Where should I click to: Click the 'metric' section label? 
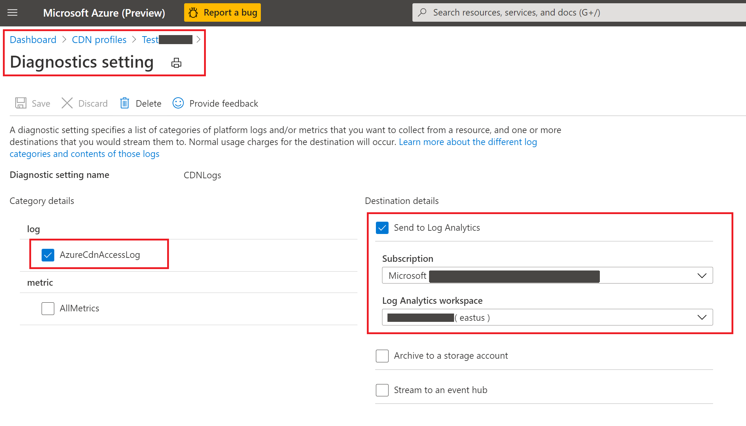pos(40,282)
